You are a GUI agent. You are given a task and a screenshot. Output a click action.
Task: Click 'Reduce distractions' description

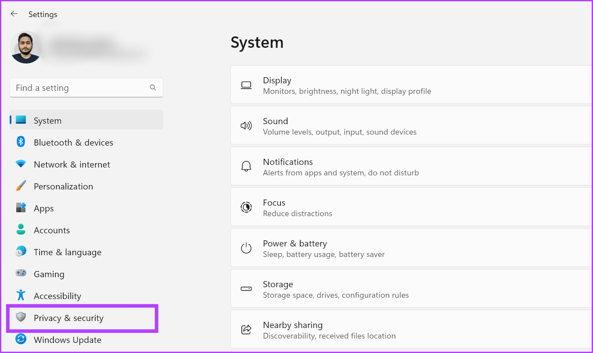coord(298,214)
